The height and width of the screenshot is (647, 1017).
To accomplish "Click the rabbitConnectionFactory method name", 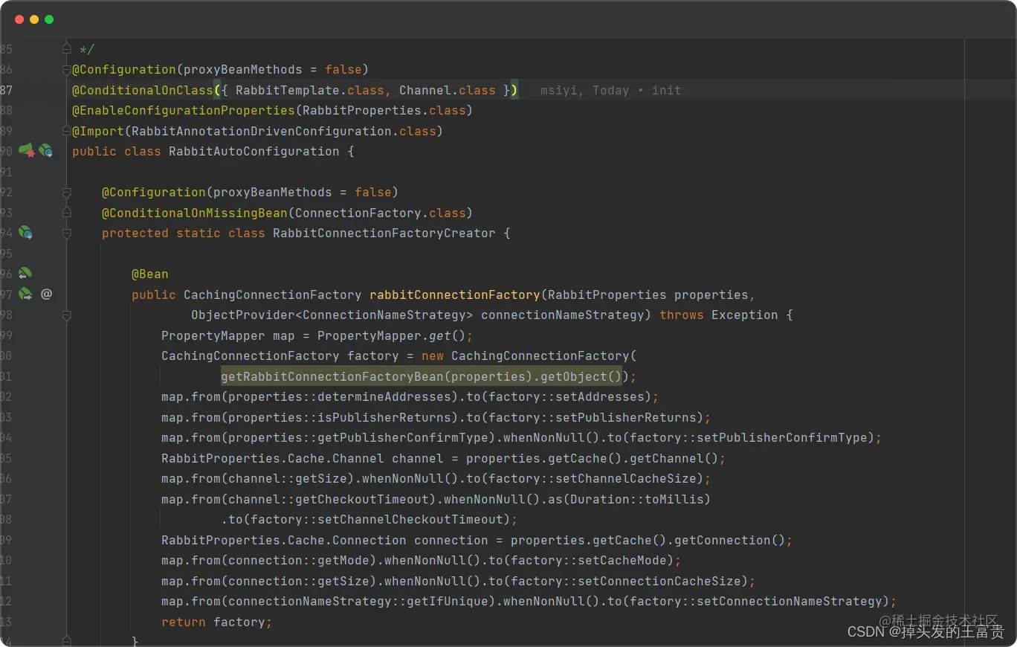I will [x=455, y=294].
